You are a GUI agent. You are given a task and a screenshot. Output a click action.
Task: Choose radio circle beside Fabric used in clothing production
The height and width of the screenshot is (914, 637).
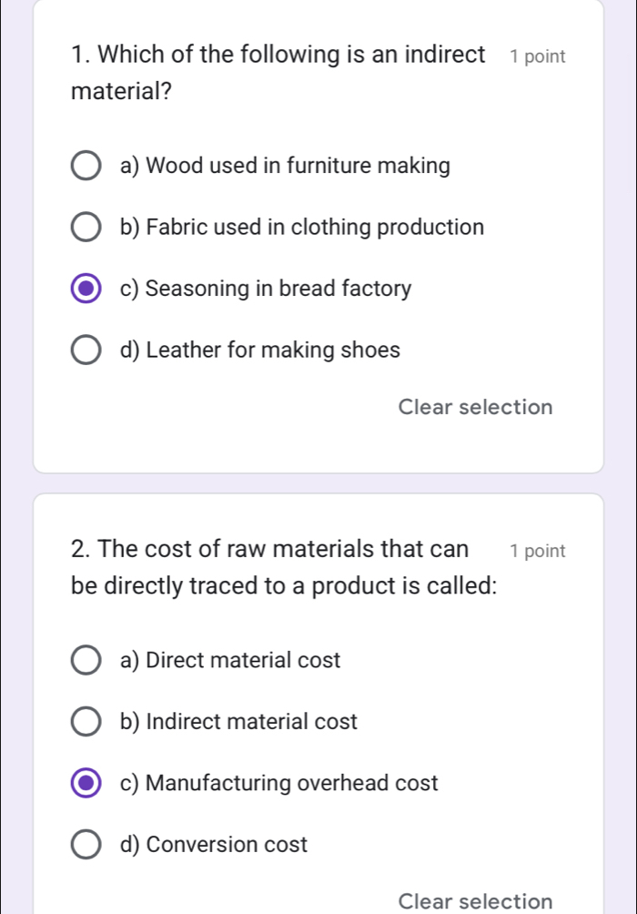[86, 228]
